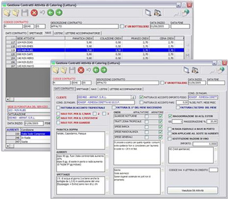The image size is (228, 199).
Task: Toggle Fattura di Acconto Trimestrale checkbox
Action: [58, 107]
